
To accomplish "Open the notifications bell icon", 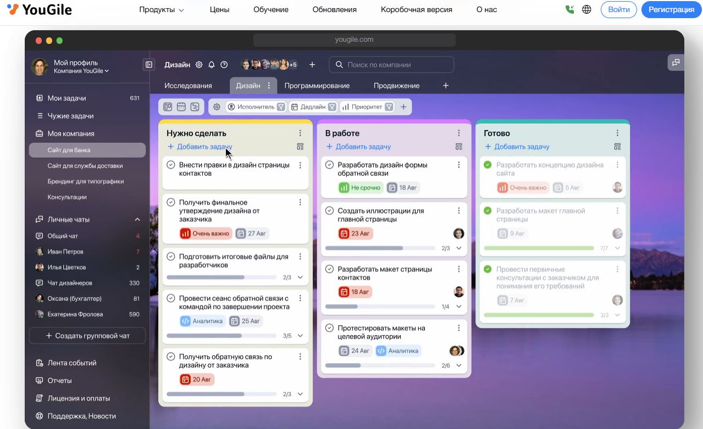I will tap(212, 65).
